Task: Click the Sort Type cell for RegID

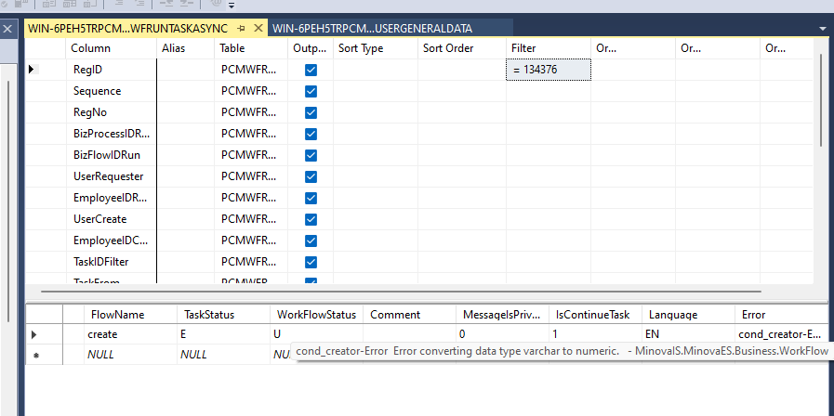Action: pyautogui.click(x=375, y=70)
